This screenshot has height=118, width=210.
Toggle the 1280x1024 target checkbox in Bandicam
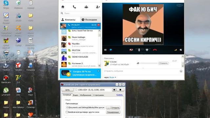click(76, 90)
